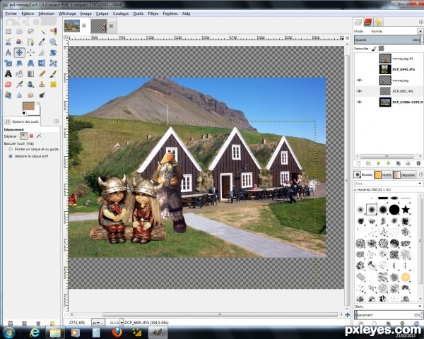Select the Alignment tool
Image resolution: width=424 pixels, height=339 pixels.
pyautogui.click(x=30, y=52)
